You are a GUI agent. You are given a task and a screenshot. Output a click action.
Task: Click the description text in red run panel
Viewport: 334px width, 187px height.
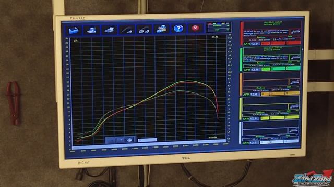pos(267,33)
